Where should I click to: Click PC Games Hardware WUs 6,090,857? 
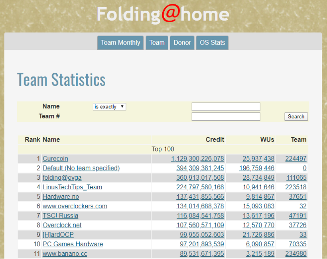pos(260,244)
